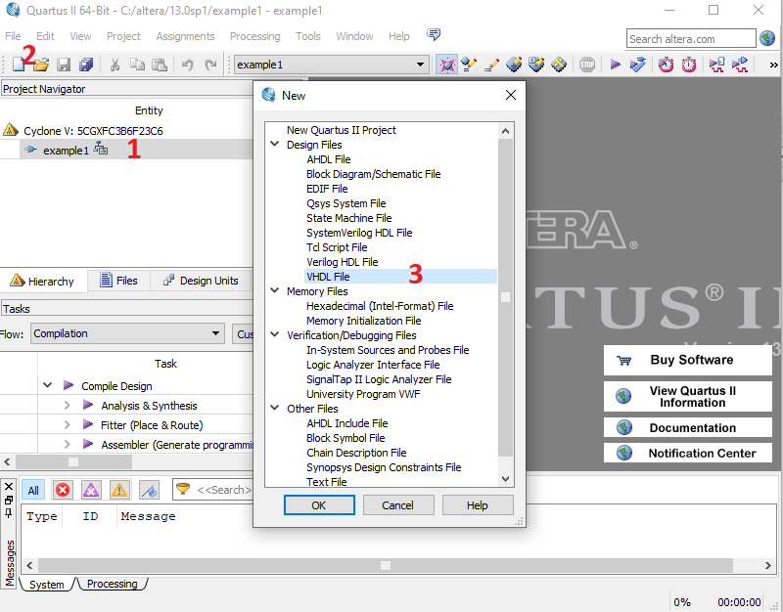Click the Buy Software button
The image size is (783, 612).
(x=688, y=360)
